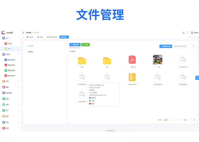The image size is (199, 142).
Task: Click the 首页 home icon in sidebar
Action: [x=4, y=38]
